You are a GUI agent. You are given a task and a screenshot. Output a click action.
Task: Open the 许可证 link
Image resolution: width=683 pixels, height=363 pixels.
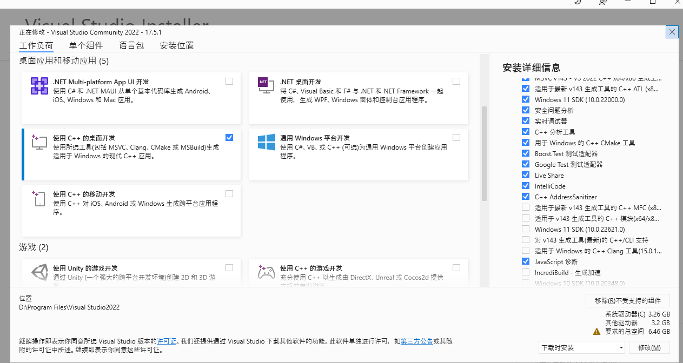(x=167, y=341)
